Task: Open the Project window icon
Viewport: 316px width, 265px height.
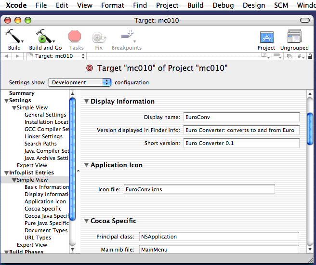Action: point(266,37)
